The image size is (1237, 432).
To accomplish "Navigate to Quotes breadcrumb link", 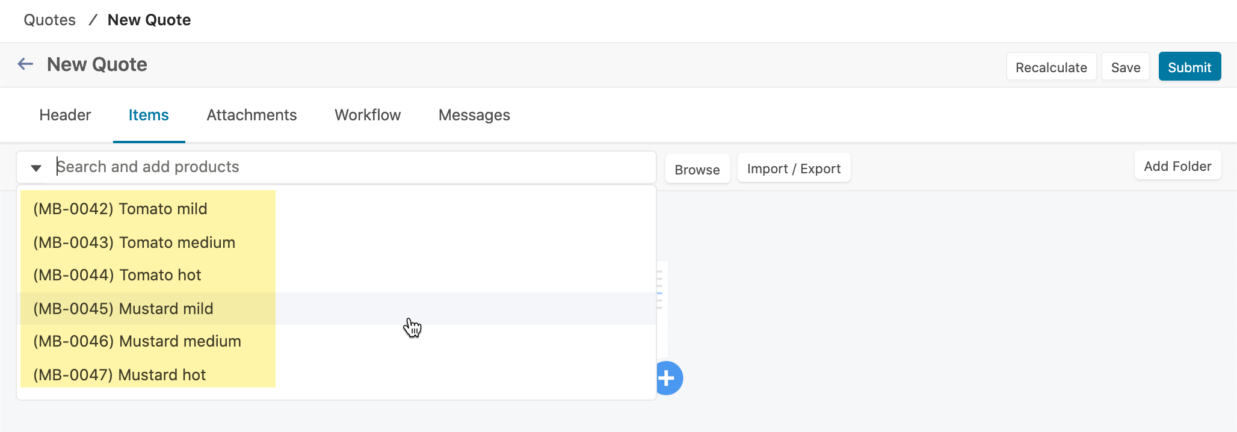I will (50, 20).
